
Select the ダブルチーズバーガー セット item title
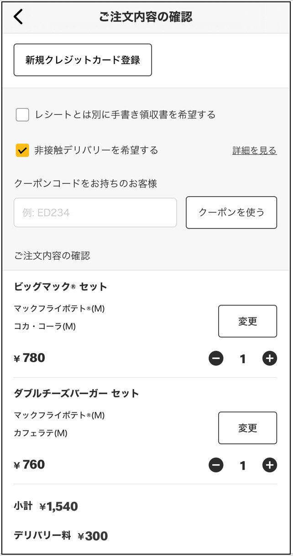(76, 393)
